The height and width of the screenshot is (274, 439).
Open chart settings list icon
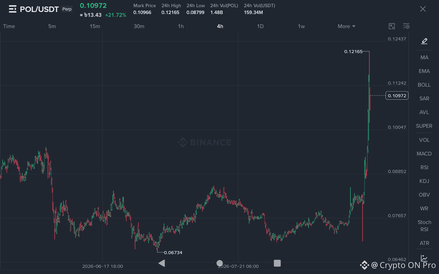coord(406,26)
